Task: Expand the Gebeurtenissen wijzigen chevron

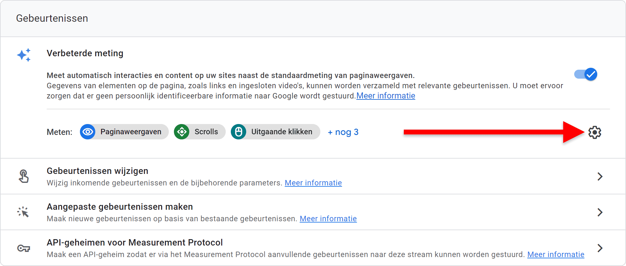Action: pos(600,176)
